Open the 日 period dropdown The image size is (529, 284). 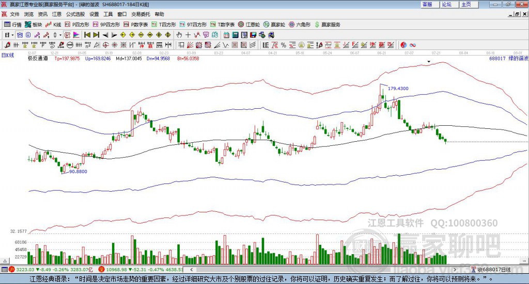9,35
